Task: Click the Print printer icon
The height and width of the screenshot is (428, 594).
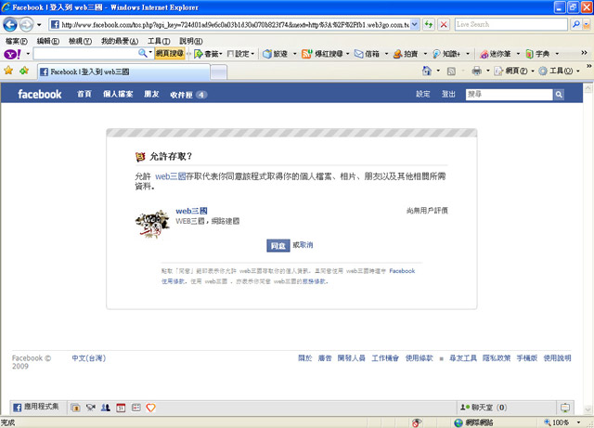Action: (x=476, y=71)
